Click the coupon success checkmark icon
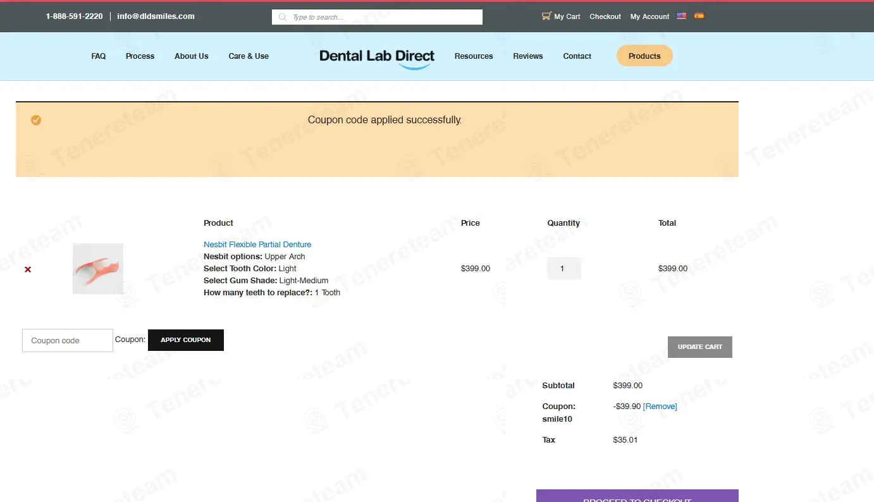Image resolution: width=874 pixels, height=502 pixels. click(x=36, y=120)
